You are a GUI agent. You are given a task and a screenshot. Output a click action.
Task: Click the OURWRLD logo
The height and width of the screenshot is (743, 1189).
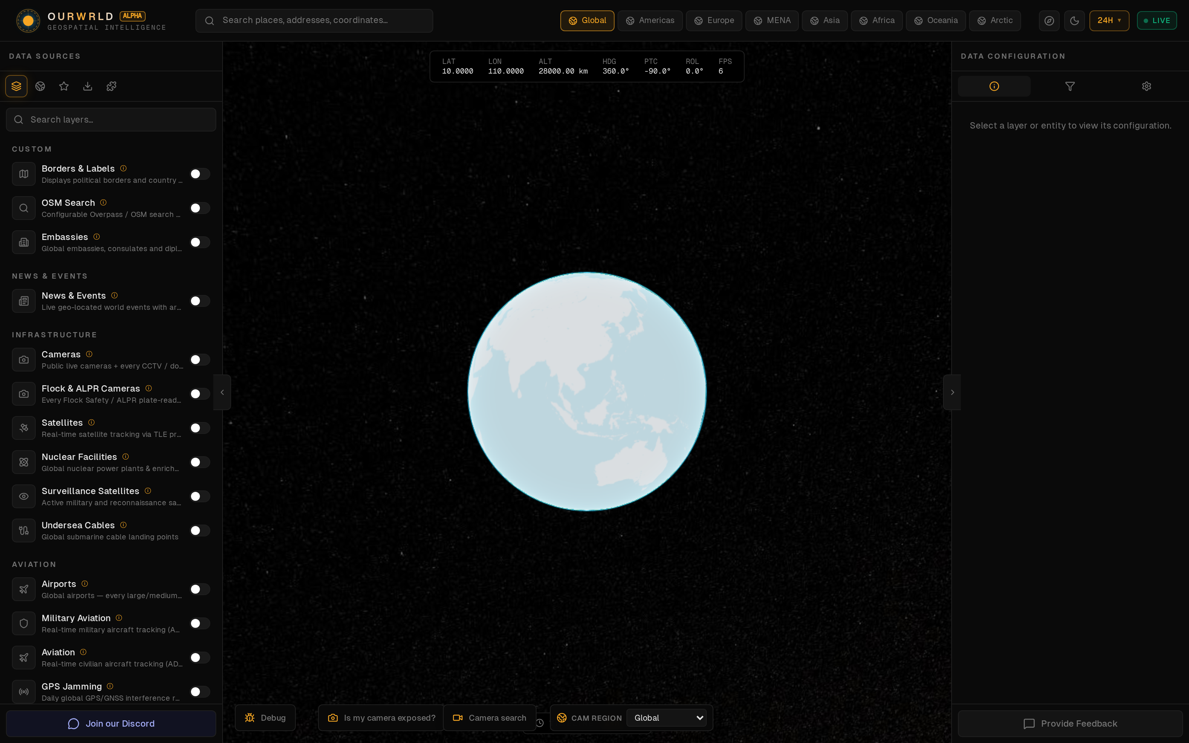[x=28, y=21]
